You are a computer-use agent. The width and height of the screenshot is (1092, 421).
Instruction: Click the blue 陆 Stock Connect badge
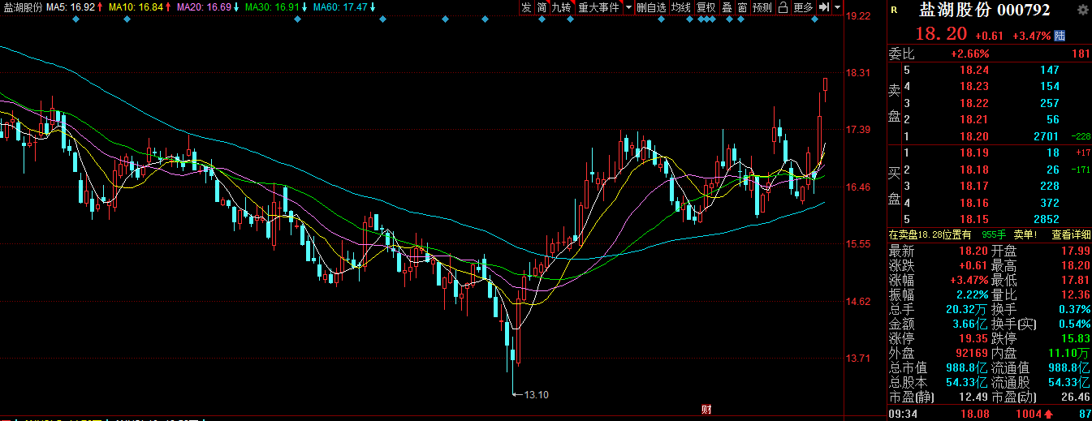[1059, 36]
